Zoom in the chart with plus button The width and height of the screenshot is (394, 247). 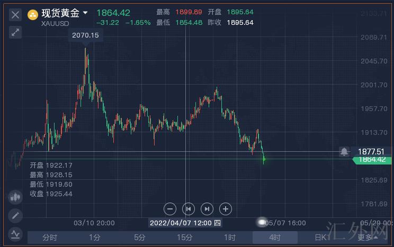pyautogui.click(x=225, y=208)
